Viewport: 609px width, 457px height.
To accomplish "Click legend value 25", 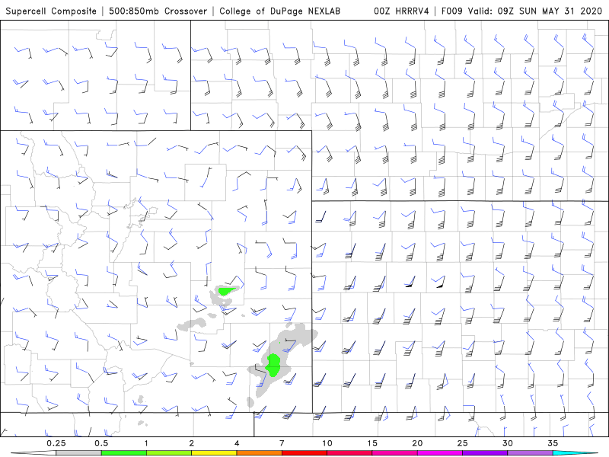I will [x=463, y=443].
